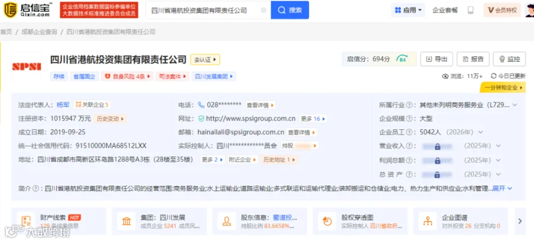
Task: Click the locked 利润总额 value
Action: pyautogui.click(x=437, y=160)
